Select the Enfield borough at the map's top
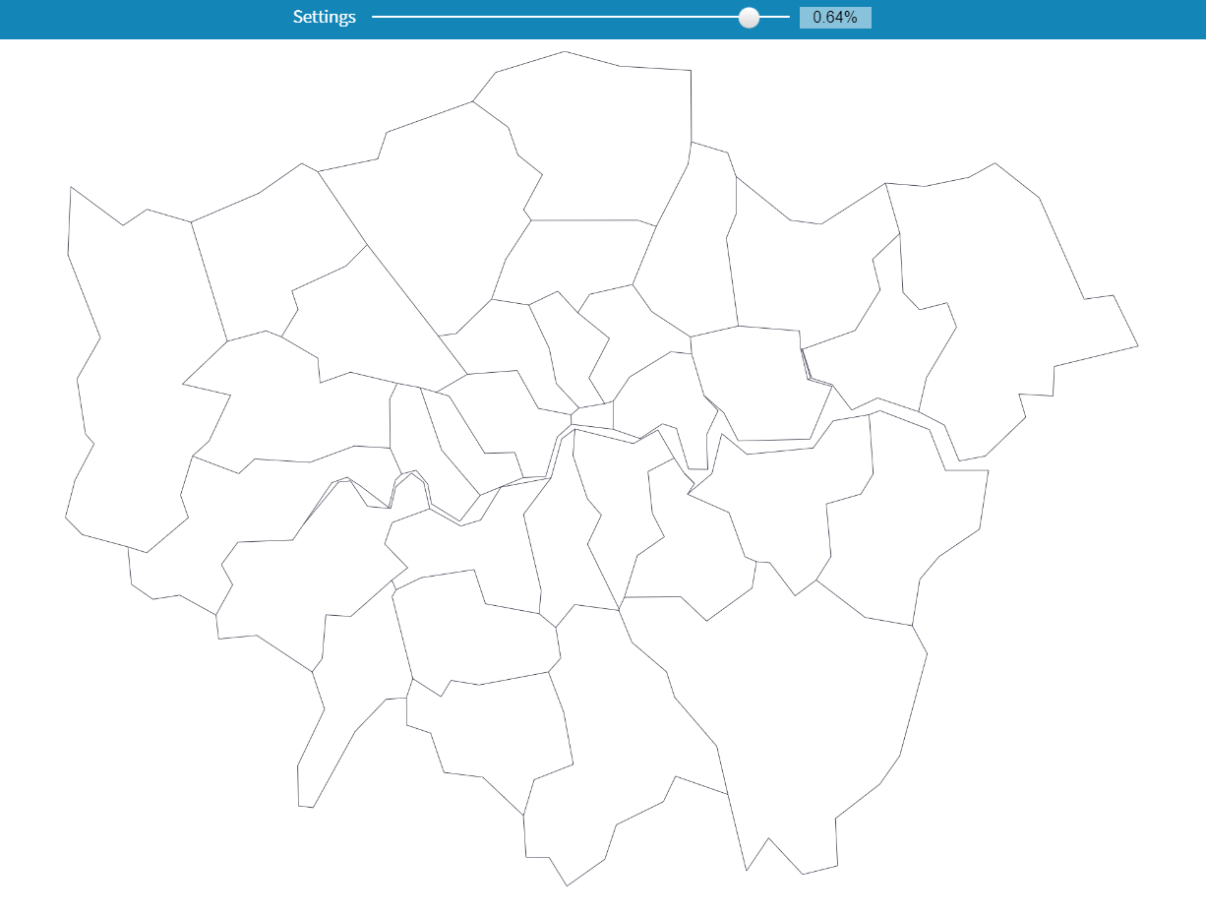Viewport: 1206px width, 916px height. tap(600, 138)
